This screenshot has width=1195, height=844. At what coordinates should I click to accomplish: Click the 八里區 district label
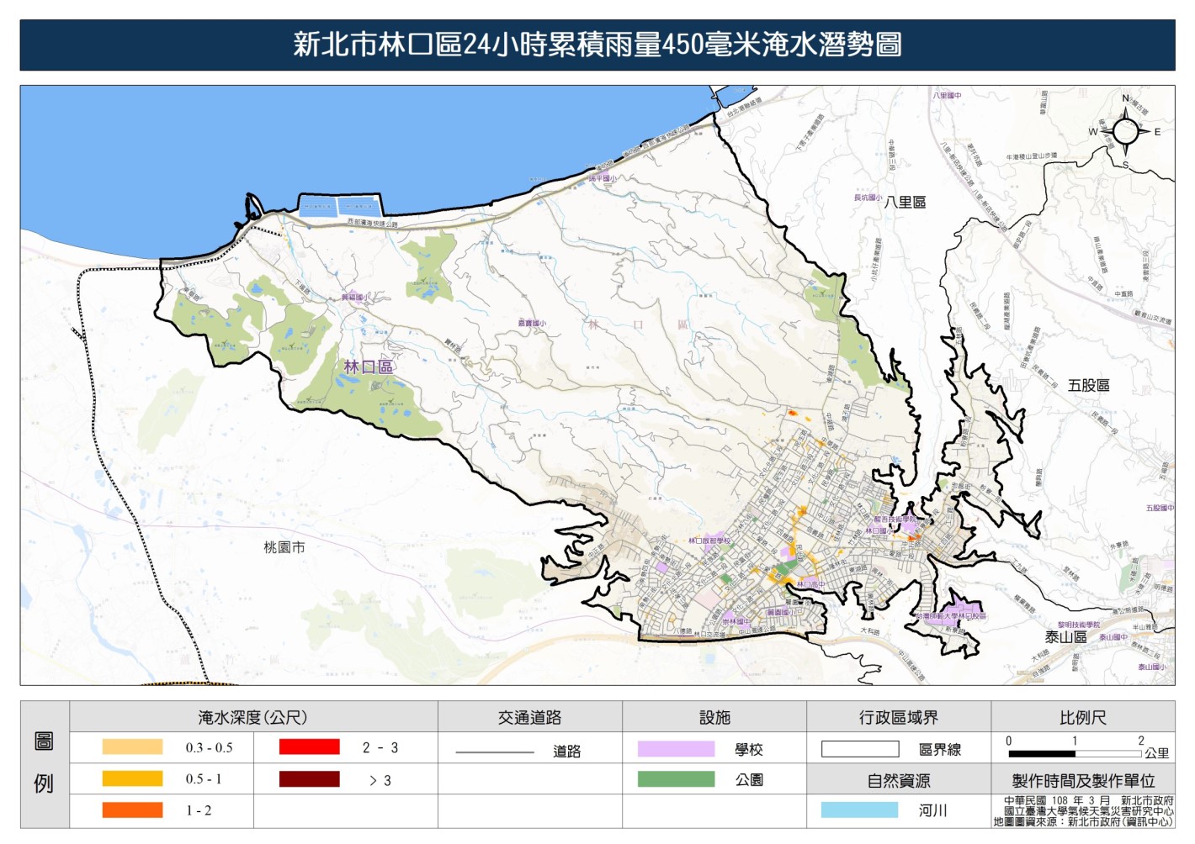(x=905, y=202)
